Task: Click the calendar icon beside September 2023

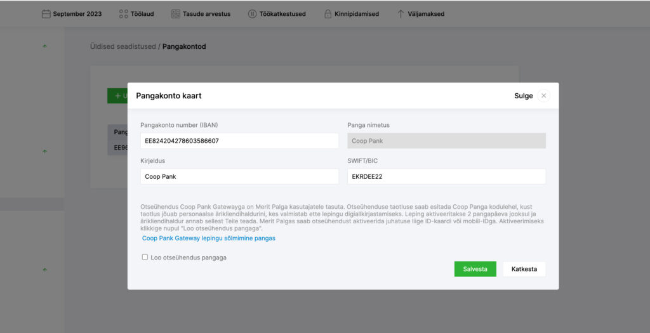Action: pyautogui.click(x=46, y=14)
